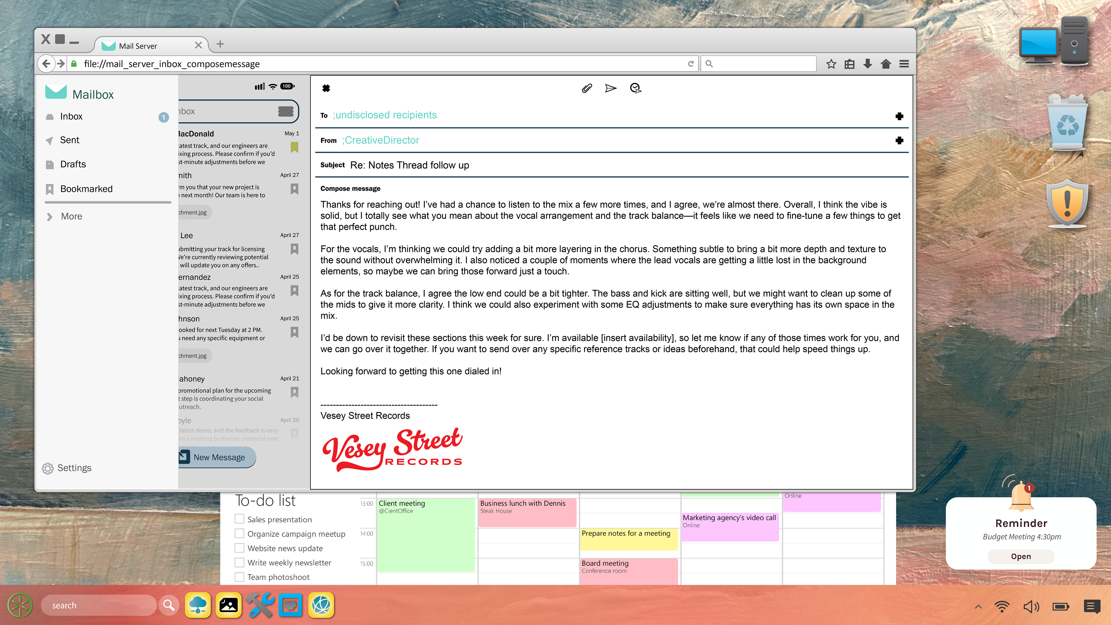Click the schedule send clock icon

click(x=635, y=89)
